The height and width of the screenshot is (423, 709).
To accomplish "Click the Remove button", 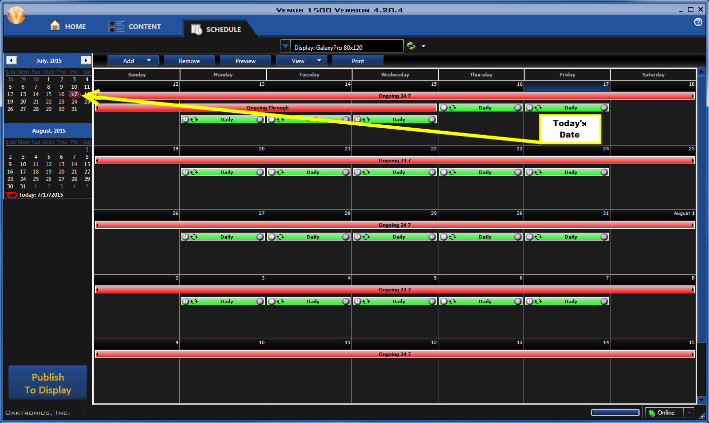I will coord(189,61).
